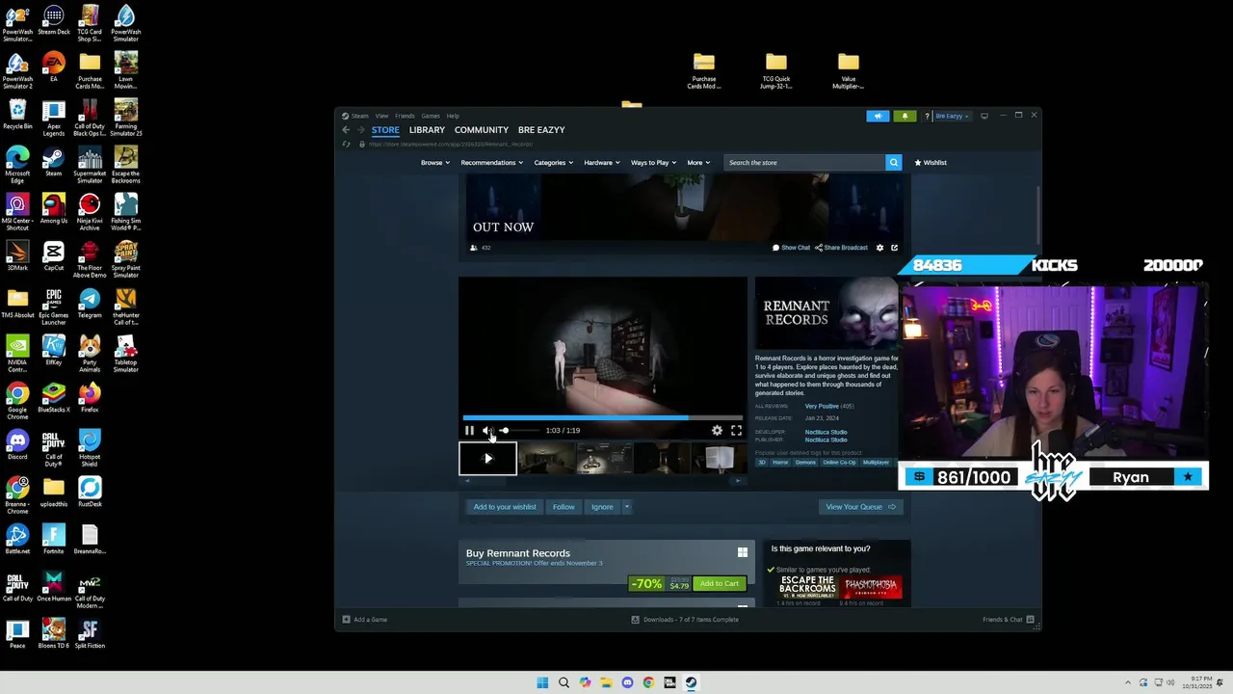Expand the Ignore options dropdown arrow

pos(626,507)
